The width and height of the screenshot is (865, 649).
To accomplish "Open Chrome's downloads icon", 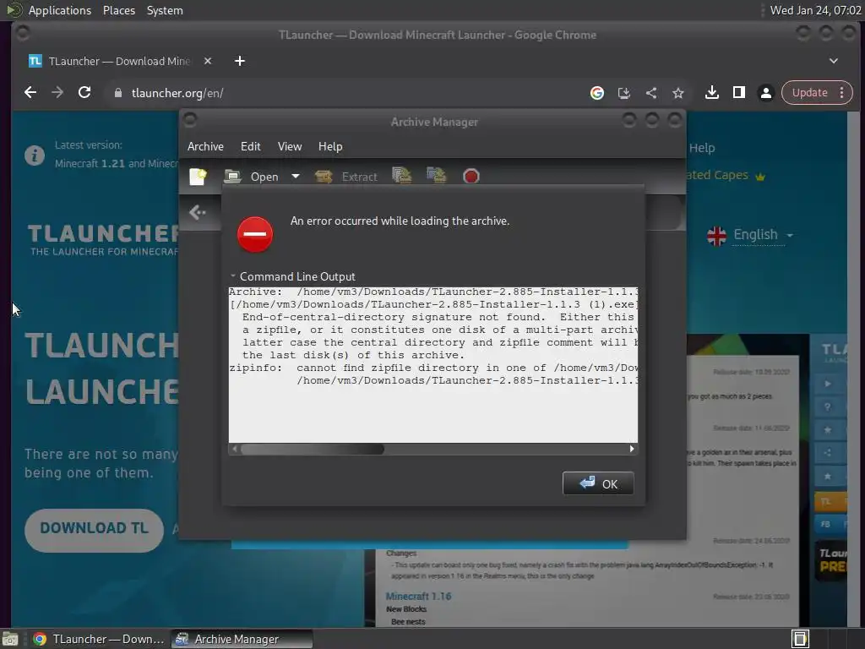I will point(711,93).
